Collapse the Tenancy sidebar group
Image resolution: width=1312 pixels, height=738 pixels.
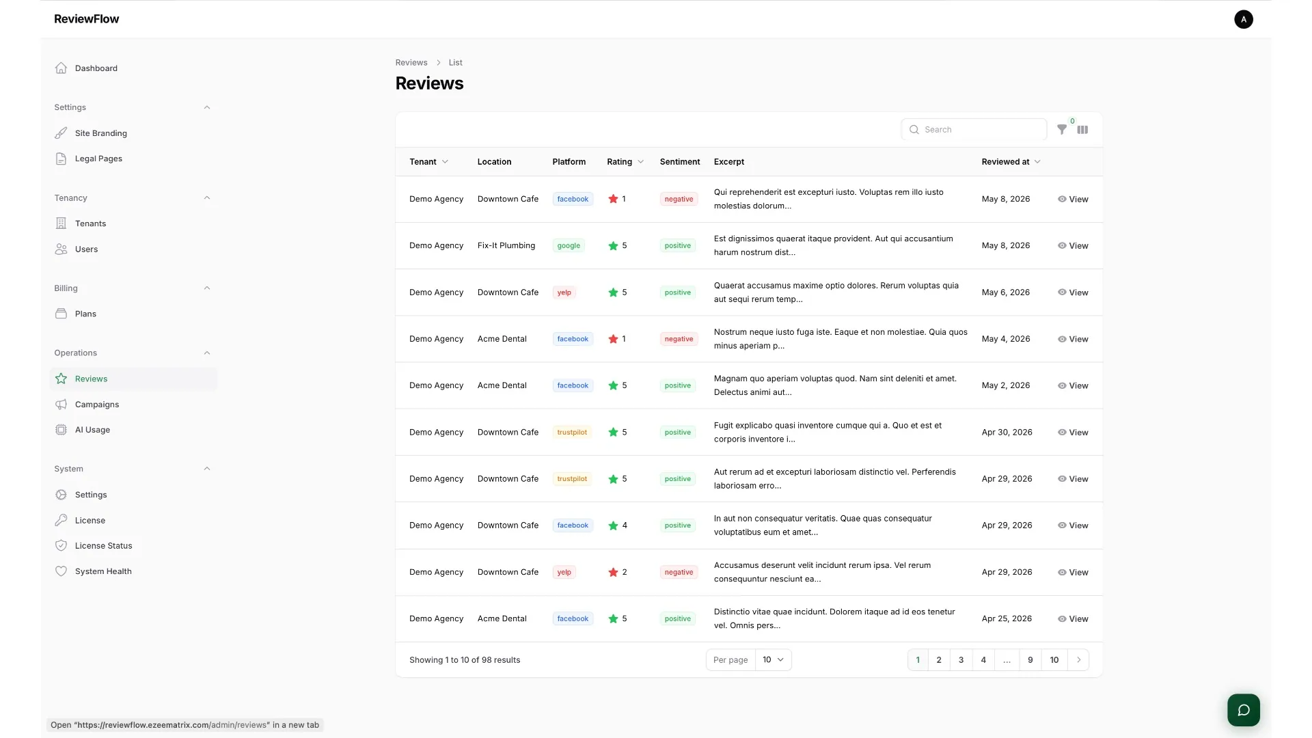[206, 198]
